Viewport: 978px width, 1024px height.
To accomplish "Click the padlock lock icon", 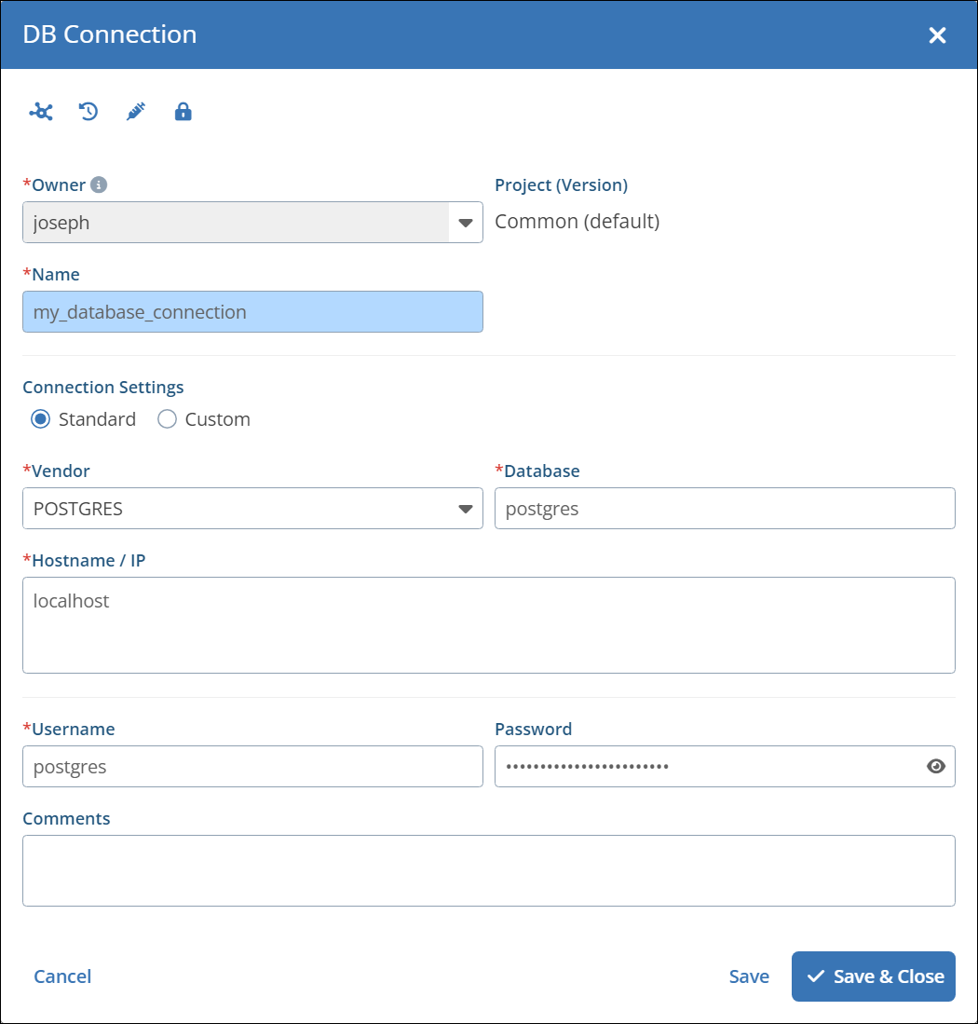I will pos(183,113).
